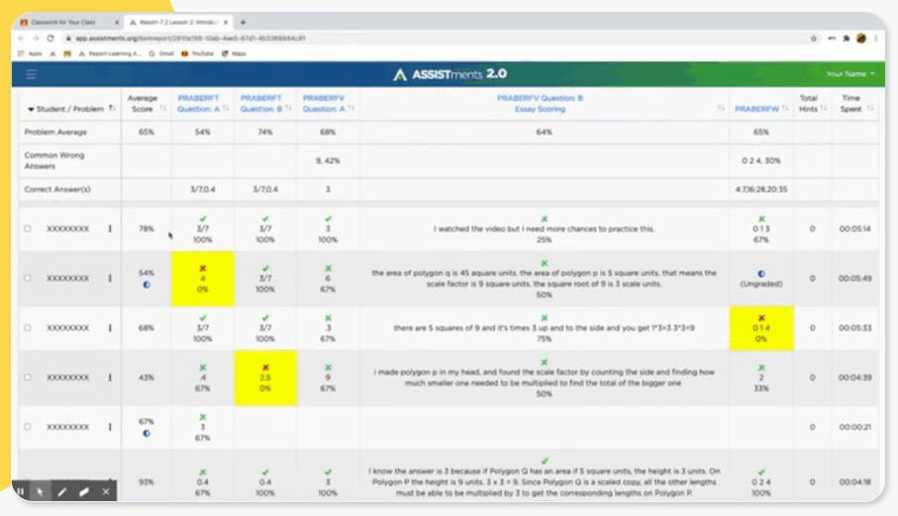Open the PRABERFW problem link
The height and width of the screenshot is (516, 898).
pos(756,109)
